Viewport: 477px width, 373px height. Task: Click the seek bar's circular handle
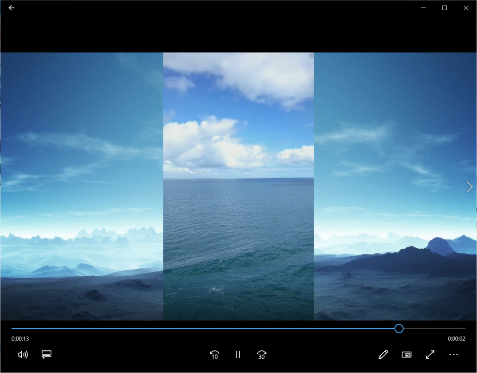click(x=399, y=329)
